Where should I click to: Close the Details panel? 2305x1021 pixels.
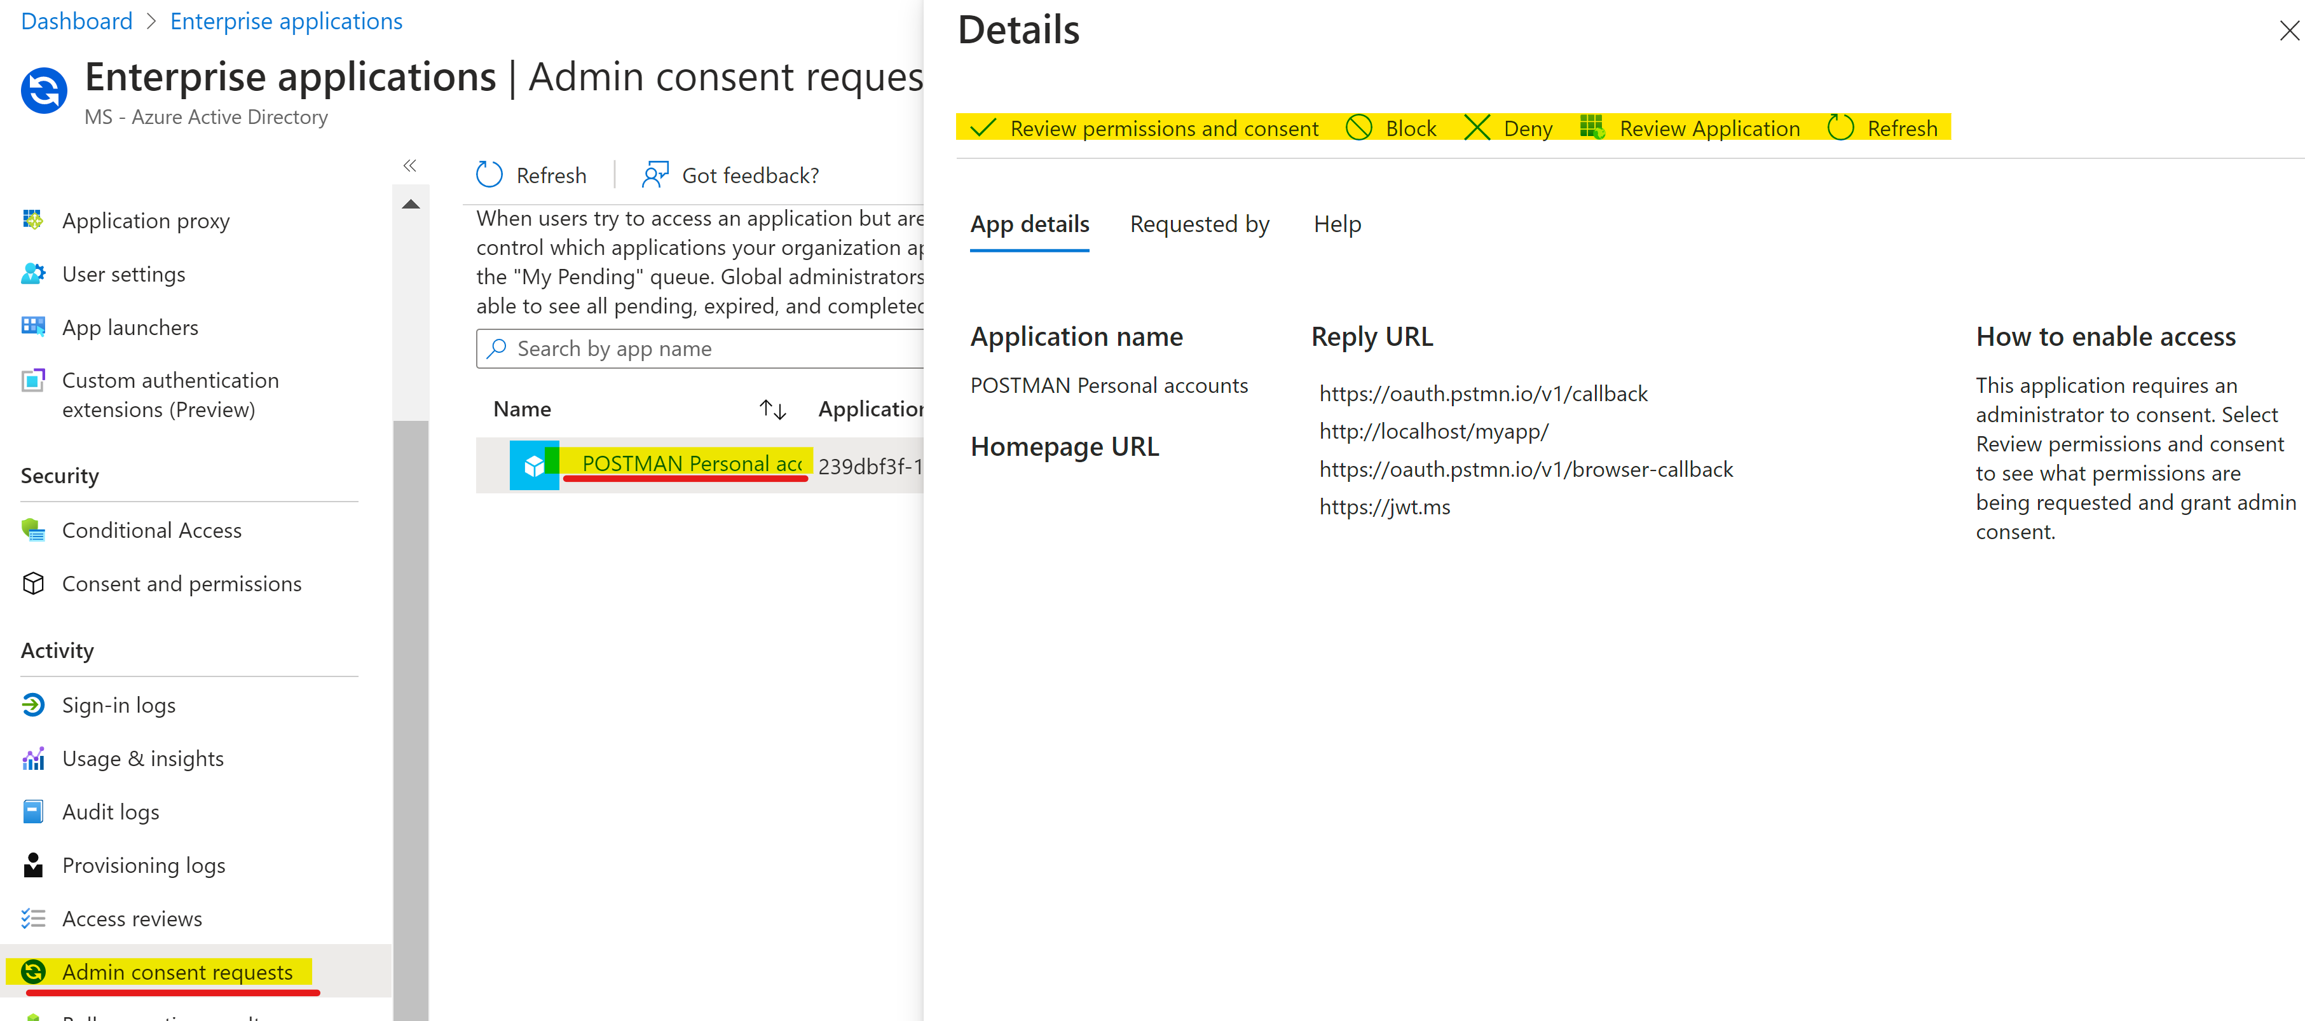tap(2289, 31)
